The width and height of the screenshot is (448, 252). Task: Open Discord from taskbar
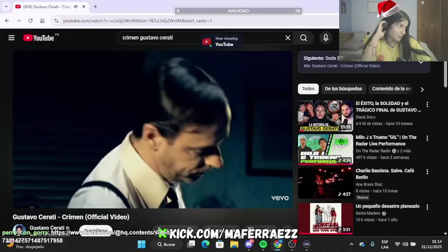pyautogui.click(x=249, y=244)
